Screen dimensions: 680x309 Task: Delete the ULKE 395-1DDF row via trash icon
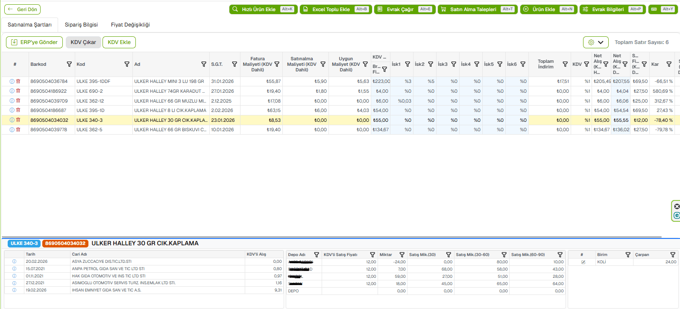pos(18,81)
